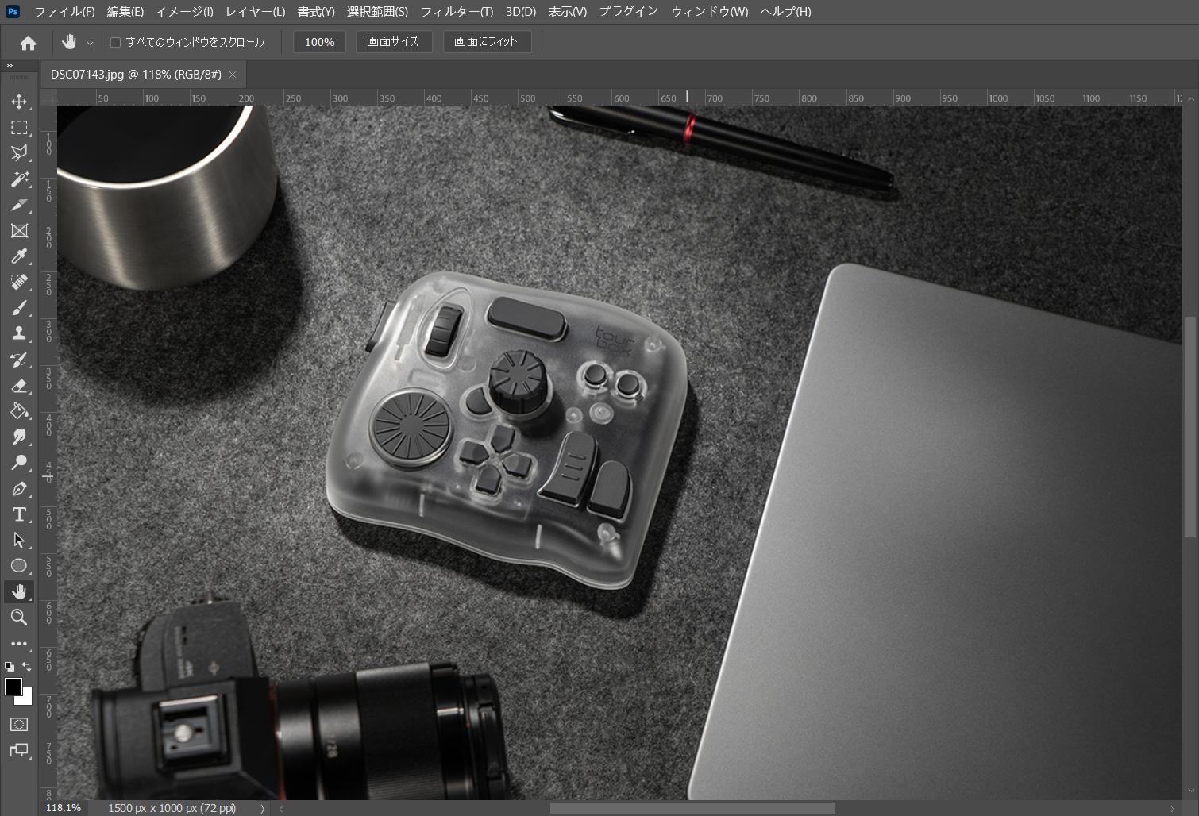Select the Rectangular Marquee tool

20,127
